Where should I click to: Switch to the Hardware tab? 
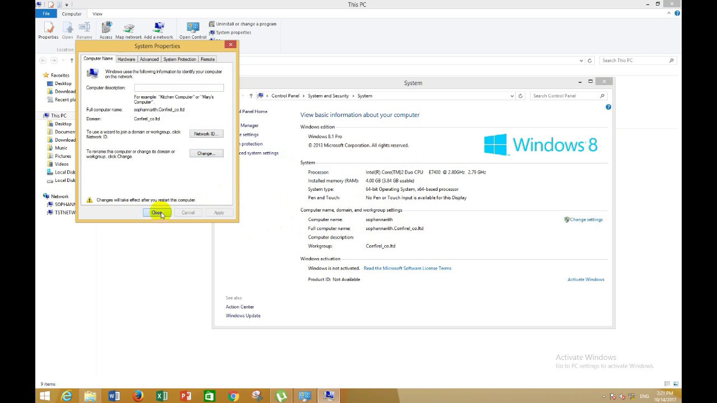coord(126,59)
